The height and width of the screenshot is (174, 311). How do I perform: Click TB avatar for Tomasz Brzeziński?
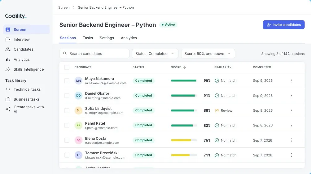coord(78,155)
